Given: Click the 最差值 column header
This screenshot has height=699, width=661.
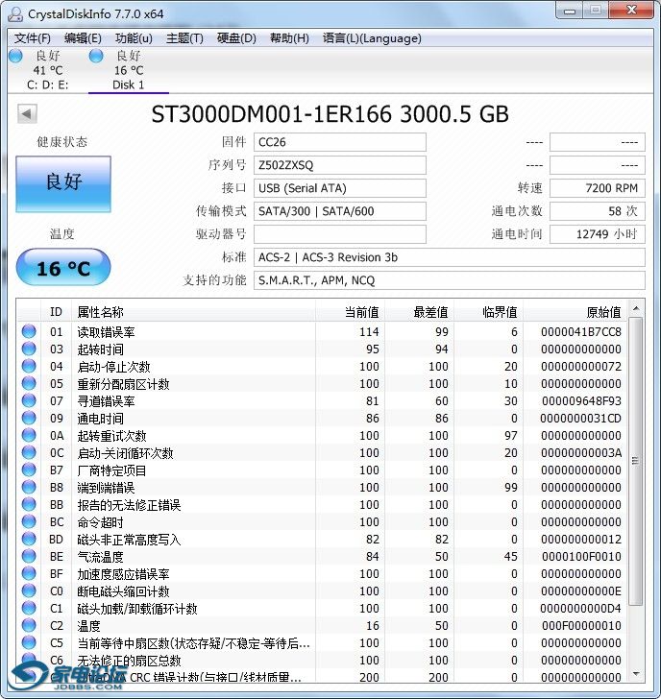Looking at the screenshot, I should click(x=419, y=312).
